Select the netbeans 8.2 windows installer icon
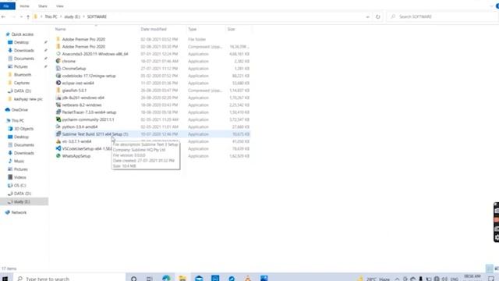Image resolution: width=499 pixels, height=281 pixels. pyautogui.click(x=58, y=105)
